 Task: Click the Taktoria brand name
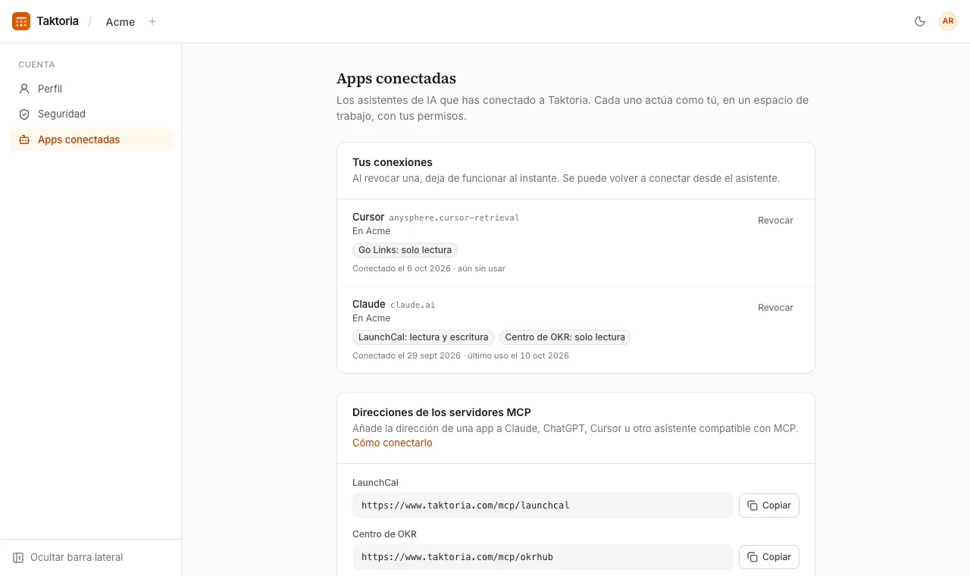[58, 21]
